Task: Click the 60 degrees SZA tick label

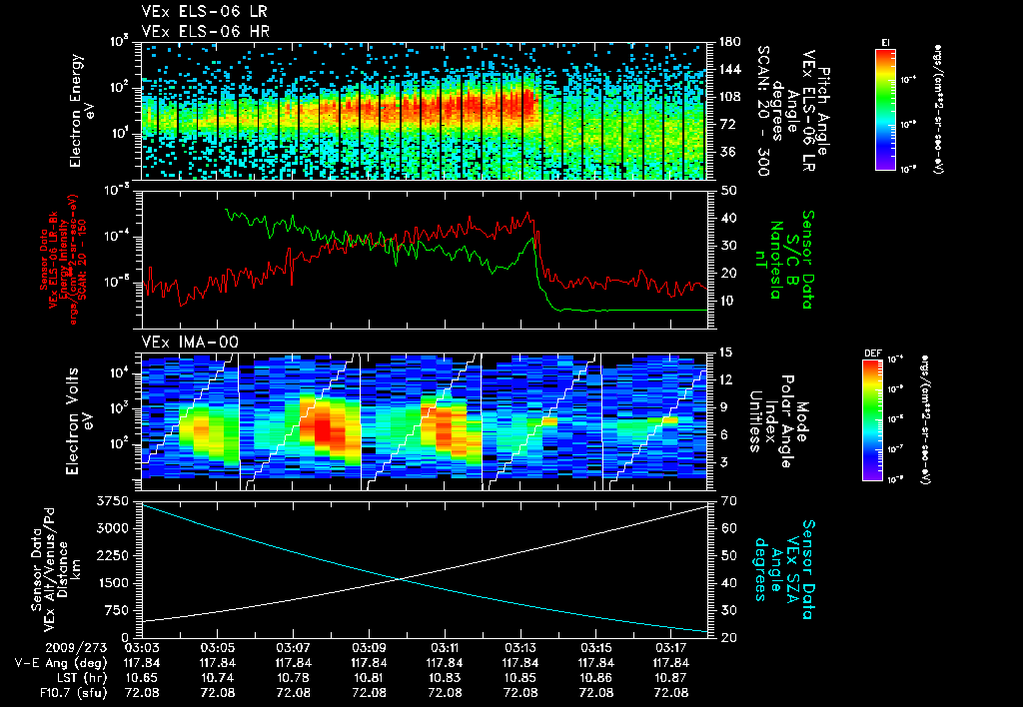Action: (x=728, y=528)
